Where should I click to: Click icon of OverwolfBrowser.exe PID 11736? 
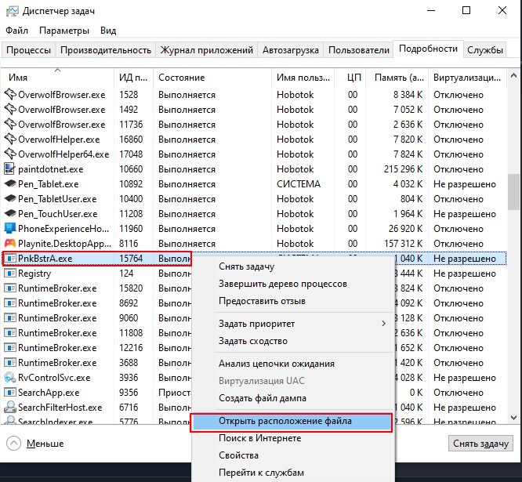[9, 125]
